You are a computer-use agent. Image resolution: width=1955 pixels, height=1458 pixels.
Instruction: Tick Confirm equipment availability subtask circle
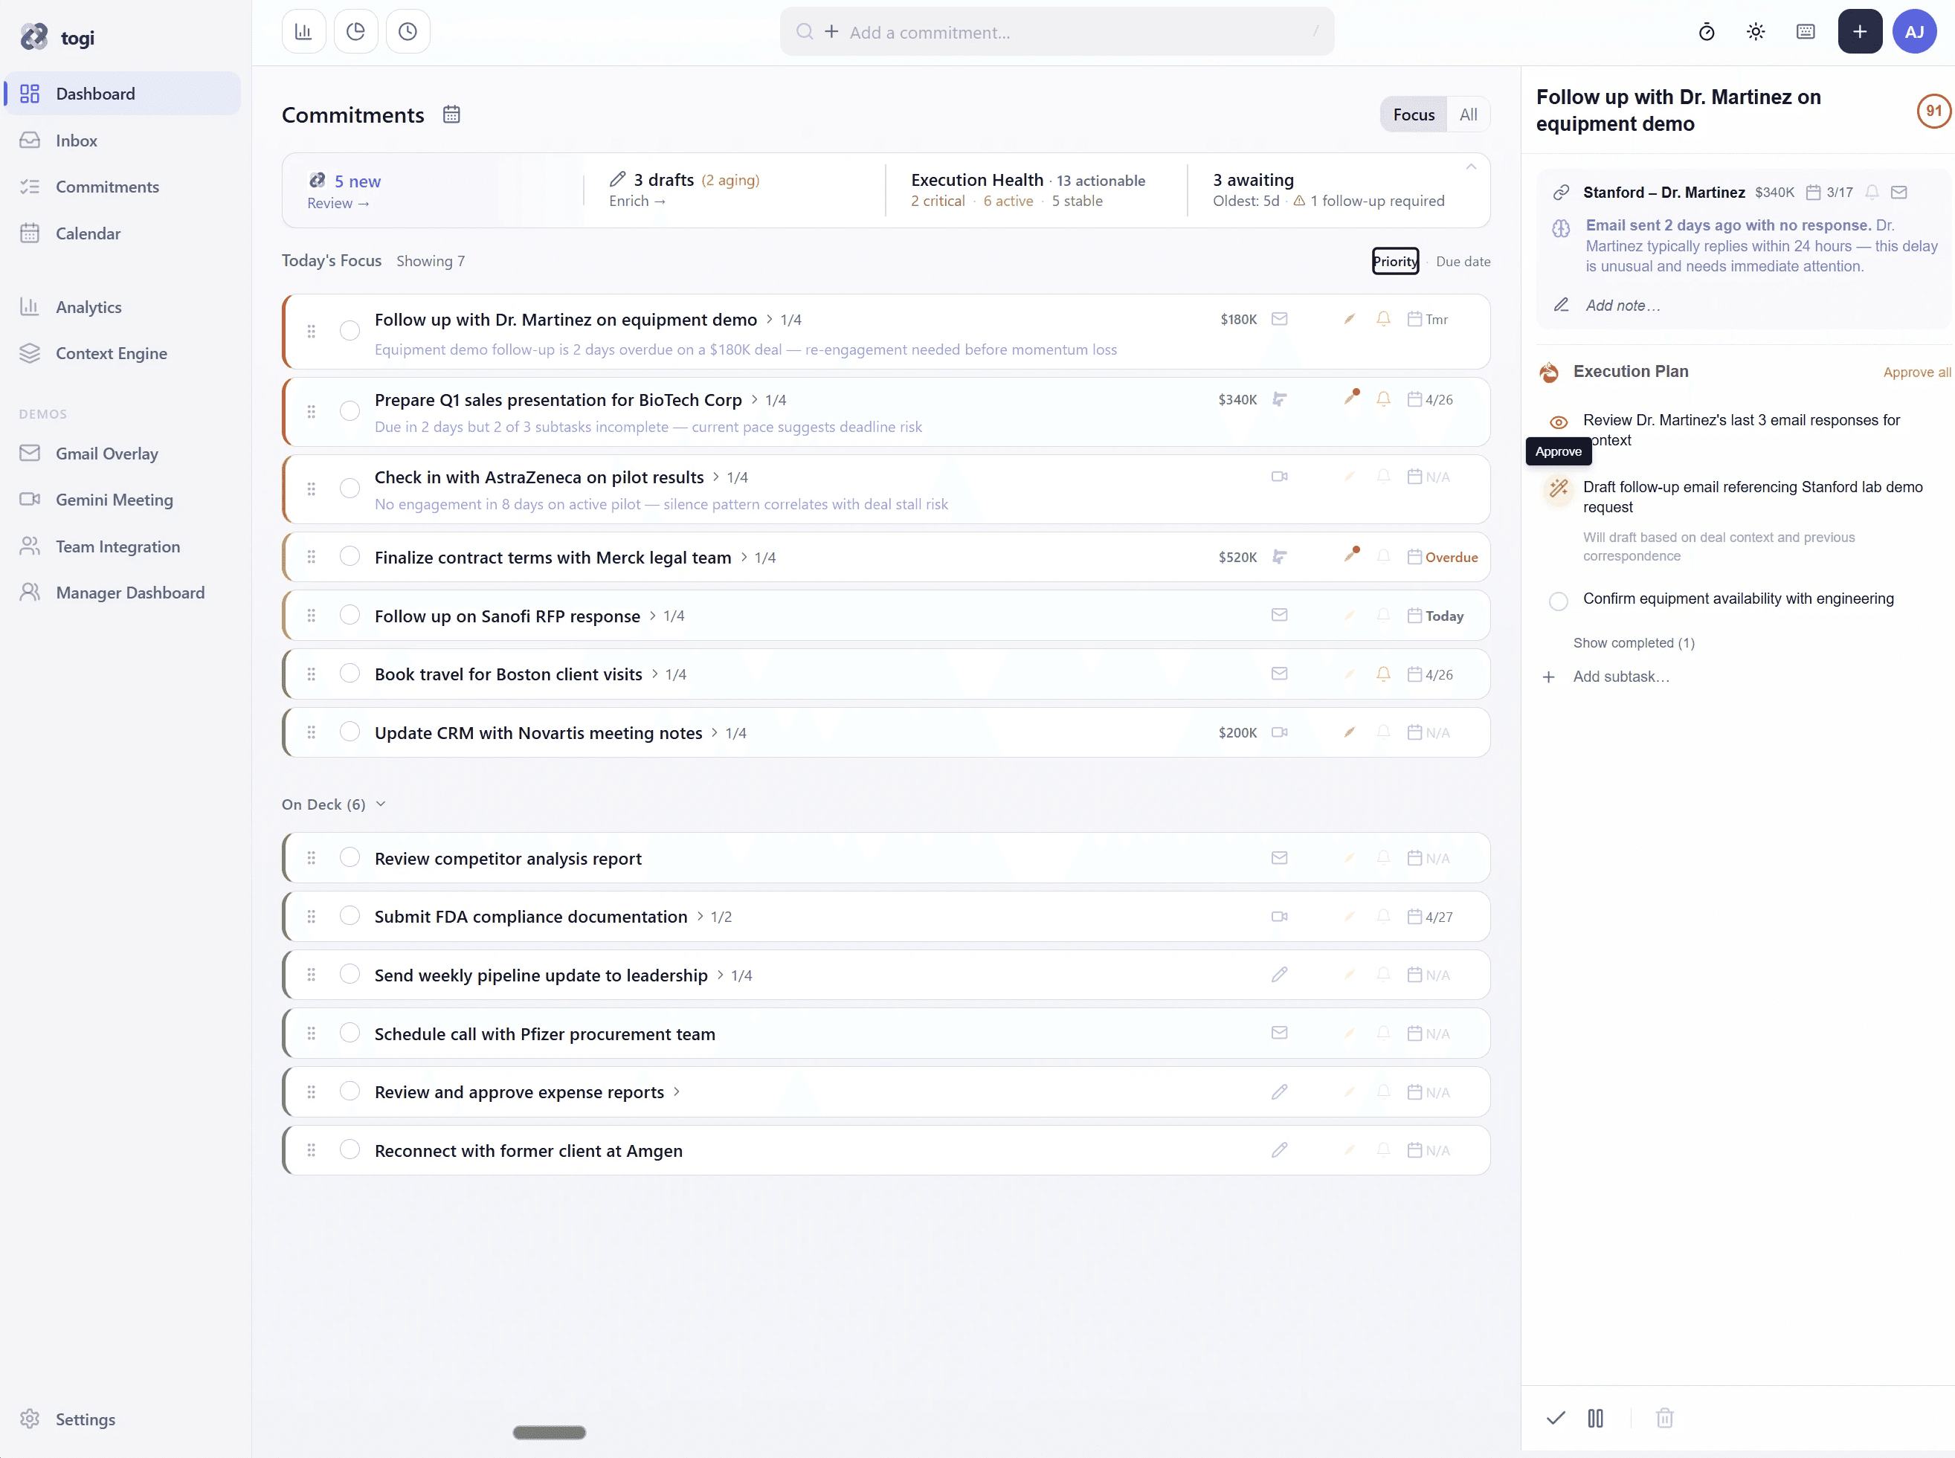1559,601
